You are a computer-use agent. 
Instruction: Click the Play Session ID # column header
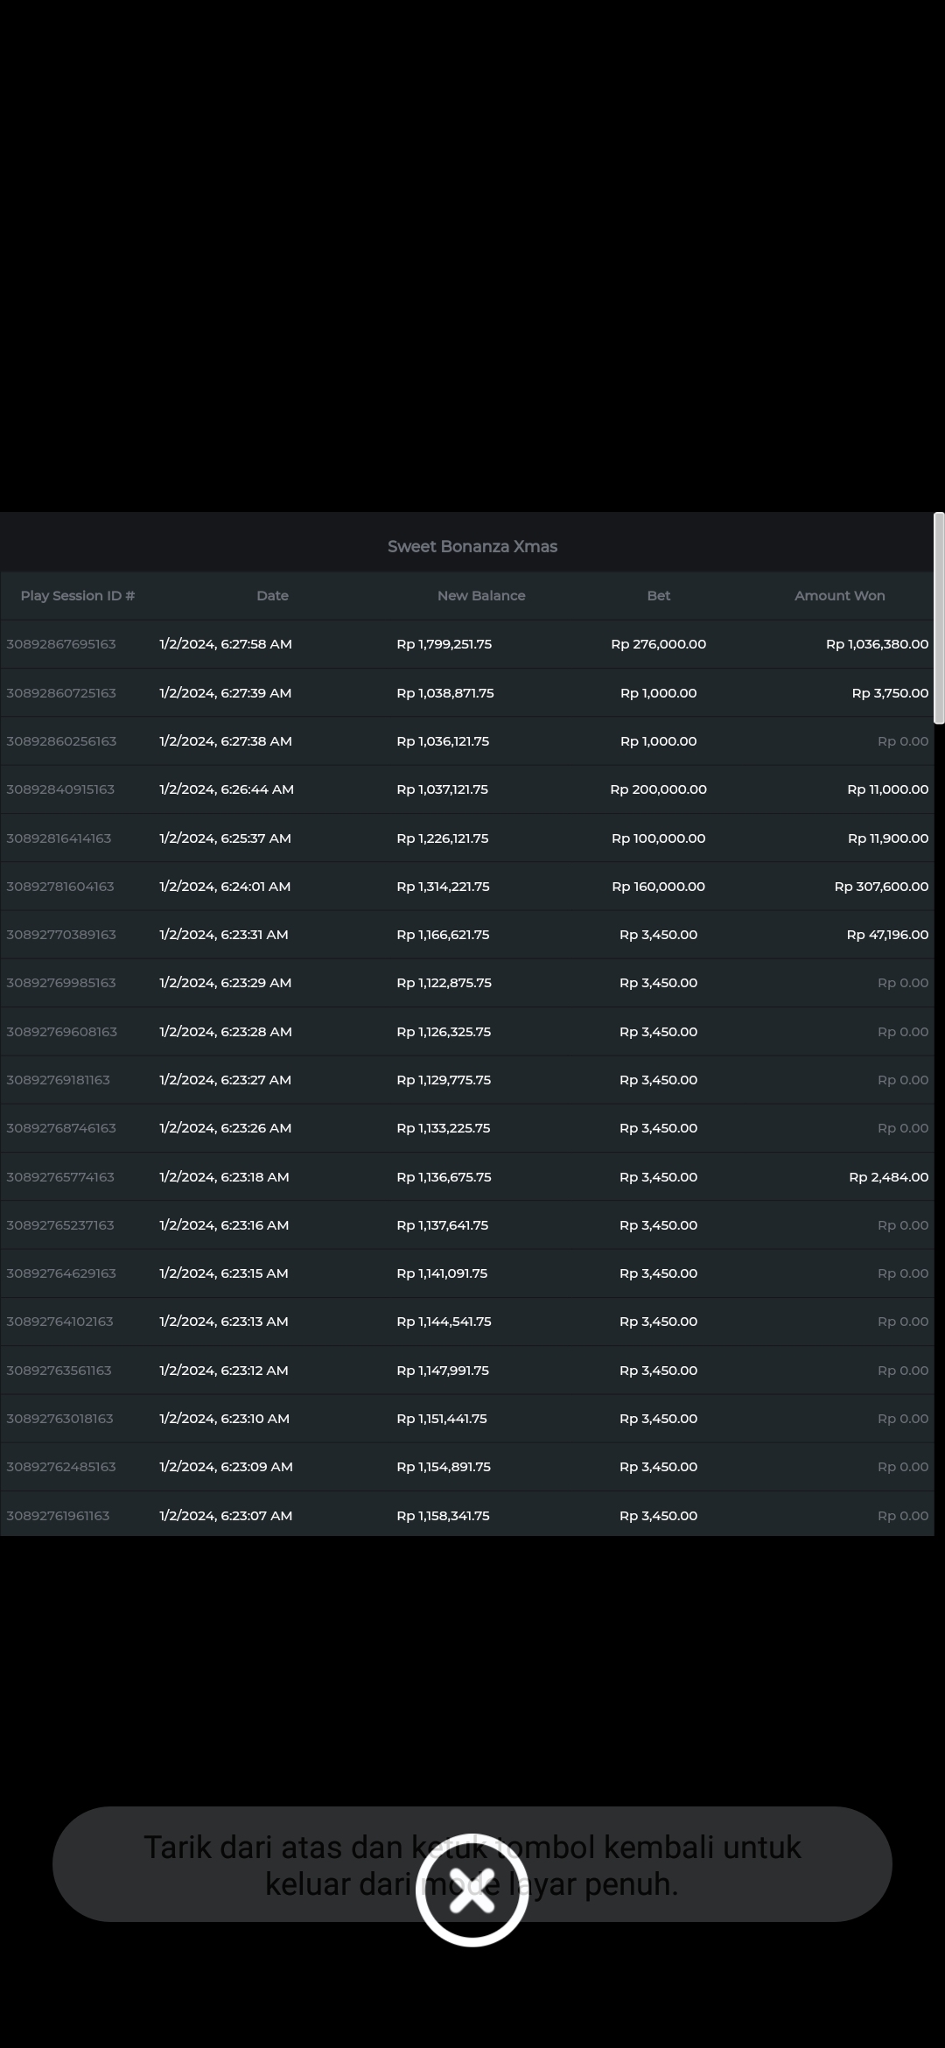pyautogui.click(x=78, y=596)
